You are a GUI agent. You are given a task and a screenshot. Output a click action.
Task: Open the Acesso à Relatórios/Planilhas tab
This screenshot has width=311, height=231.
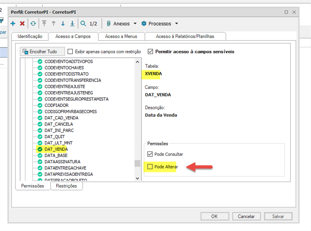pyautogui.click(x=185, y=36)
